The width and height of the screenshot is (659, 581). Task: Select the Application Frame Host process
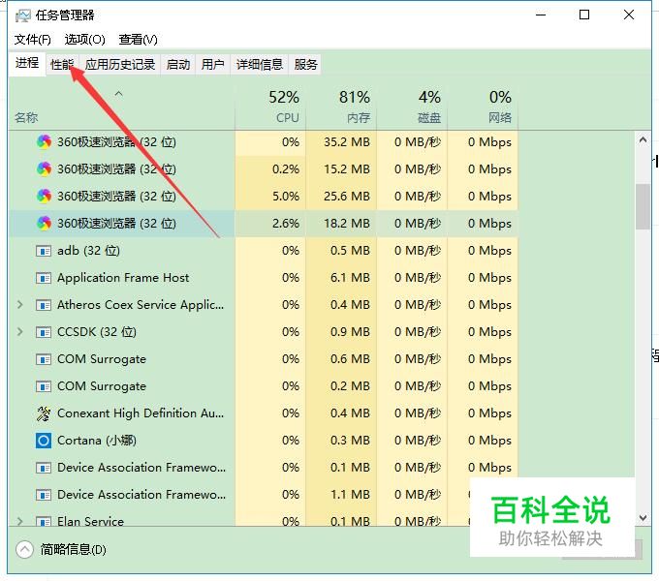click(263, 278)
